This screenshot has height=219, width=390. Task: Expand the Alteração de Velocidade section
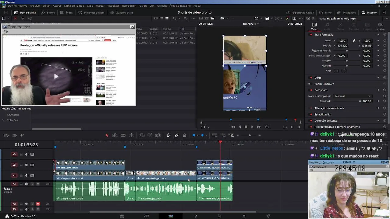(x=329, y=108)
